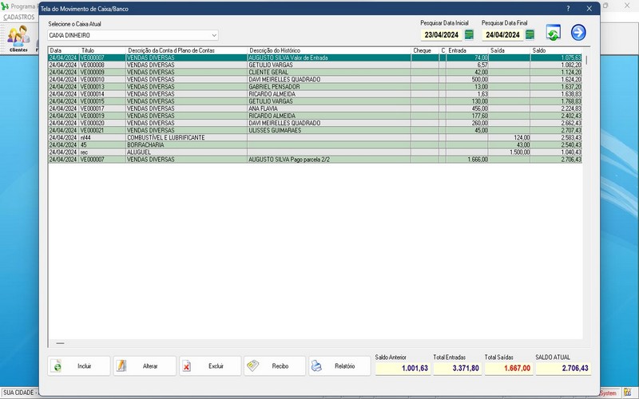Click the help question mark icon
Viewport: 639px width, 399px height.
[x=568, y=8]
